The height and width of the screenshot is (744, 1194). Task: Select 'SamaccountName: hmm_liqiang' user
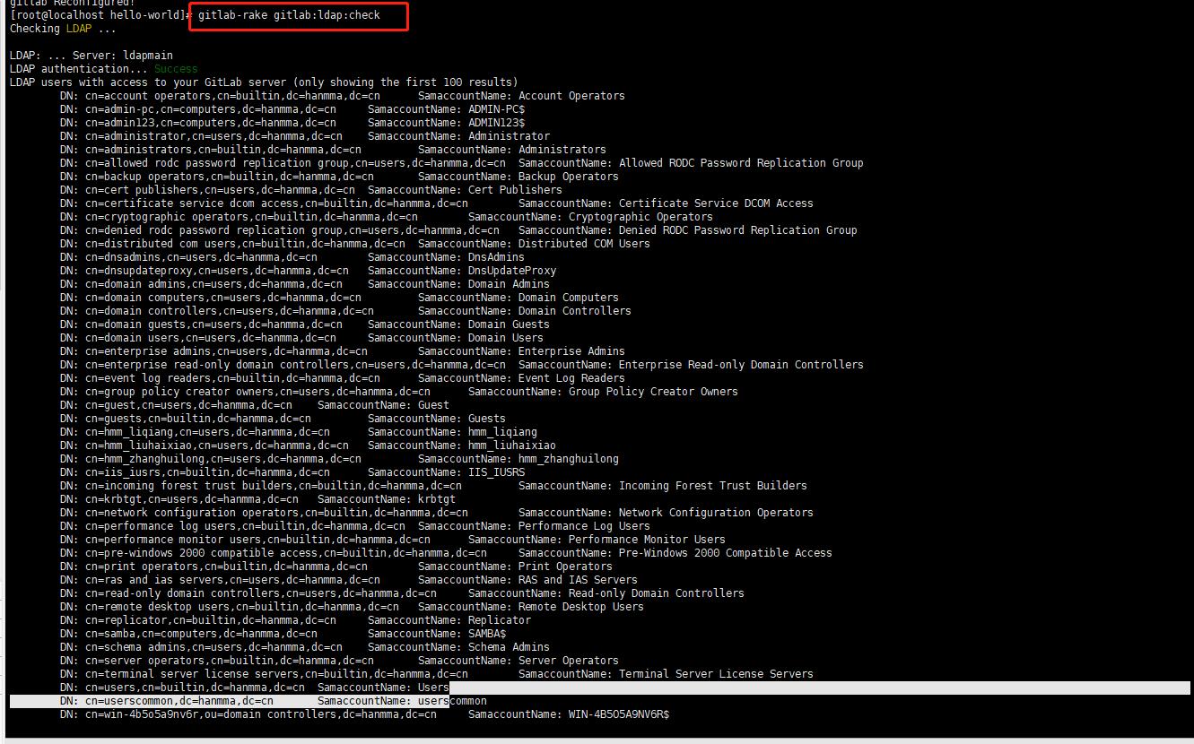point(452,432)
